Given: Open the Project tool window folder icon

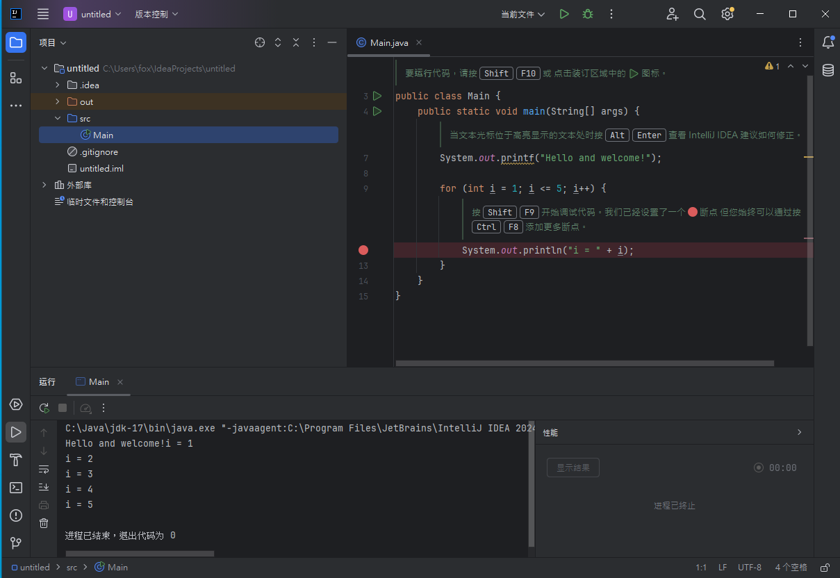Looking at the screenshot, I should pos(15,42).
